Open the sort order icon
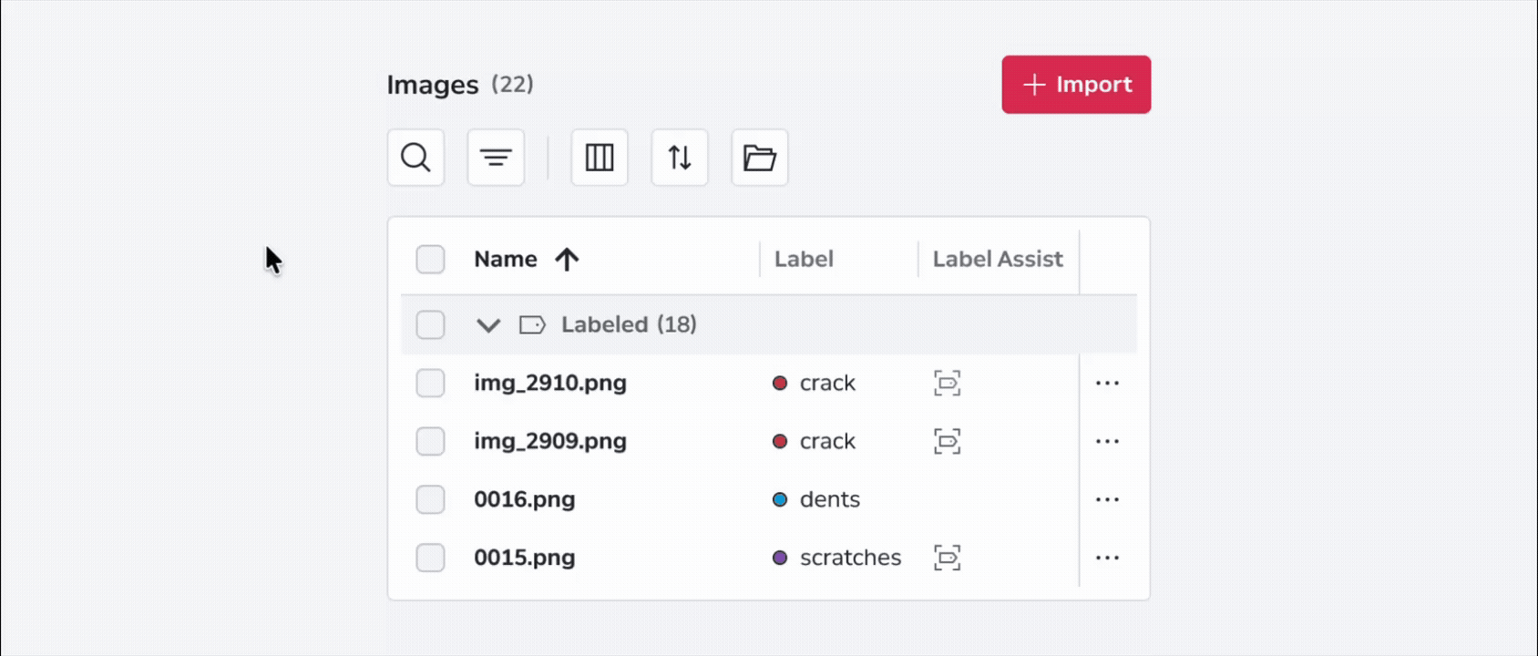The width and height of the screenshot is (1538, 656). tap(680, 158)
